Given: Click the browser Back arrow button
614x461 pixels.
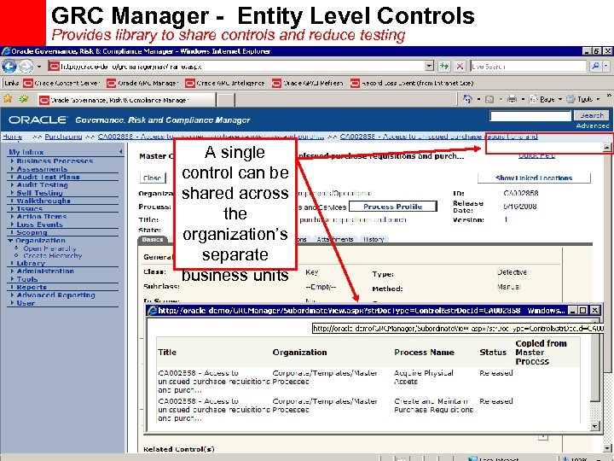Looking at the screenshot, I should (9, 67).
